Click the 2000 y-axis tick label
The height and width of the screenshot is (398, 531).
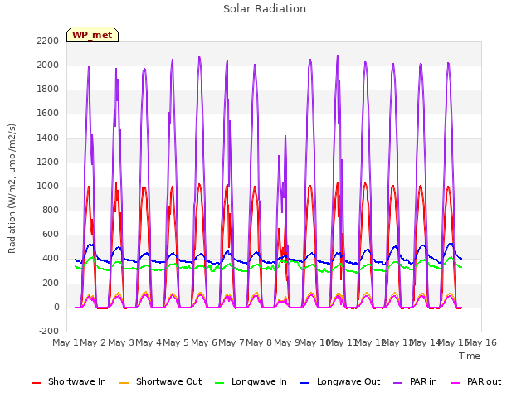click(x=48, y=65)
